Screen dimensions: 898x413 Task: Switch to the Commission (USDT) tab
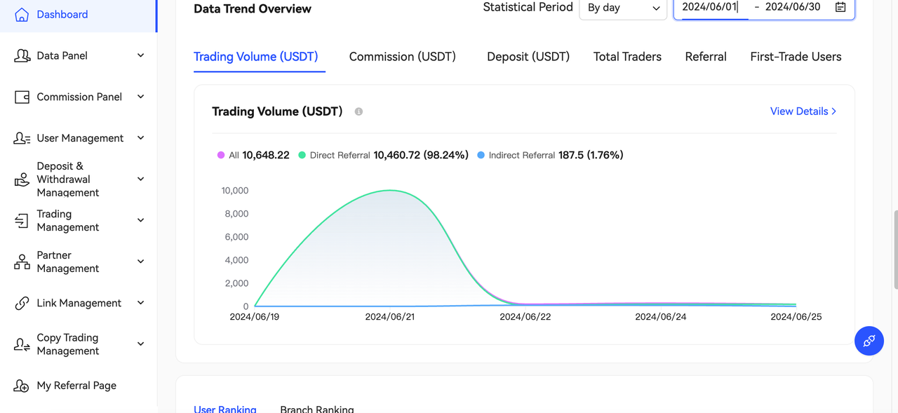click(x=402, y=57)
